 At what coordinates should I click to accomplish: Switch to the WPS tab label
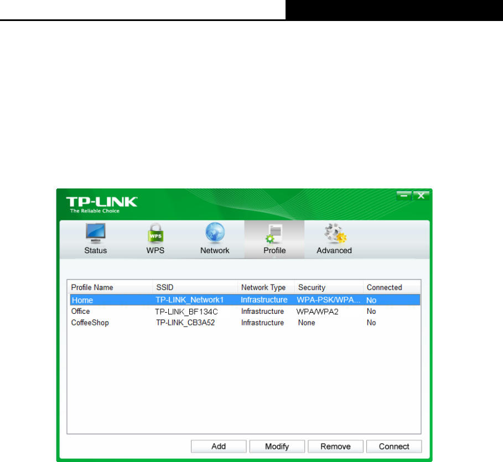[x=155, y=250]
